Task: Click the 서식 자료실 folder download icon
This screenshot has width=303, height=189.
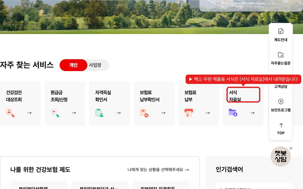Action: coord(233,112)
